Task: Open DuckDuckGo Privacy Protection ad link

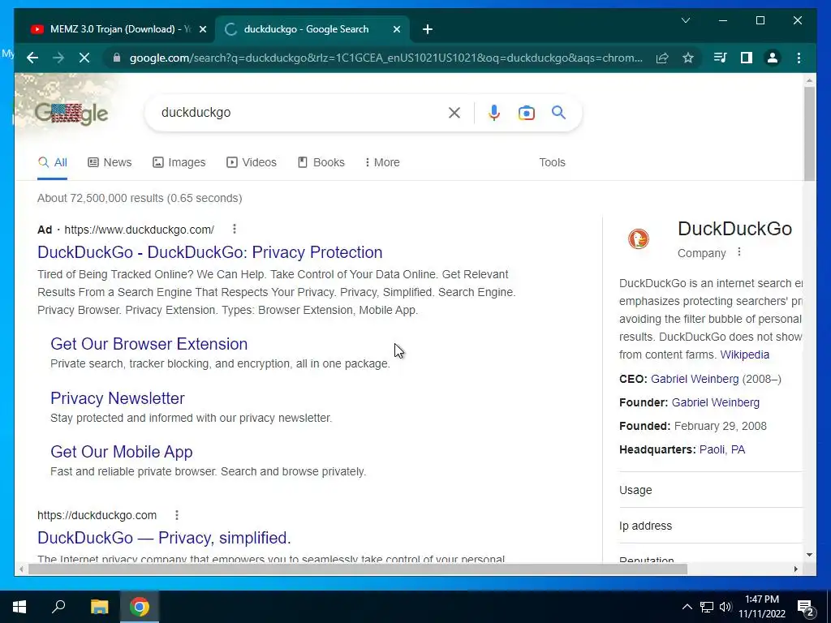Action: coord(210,252)
